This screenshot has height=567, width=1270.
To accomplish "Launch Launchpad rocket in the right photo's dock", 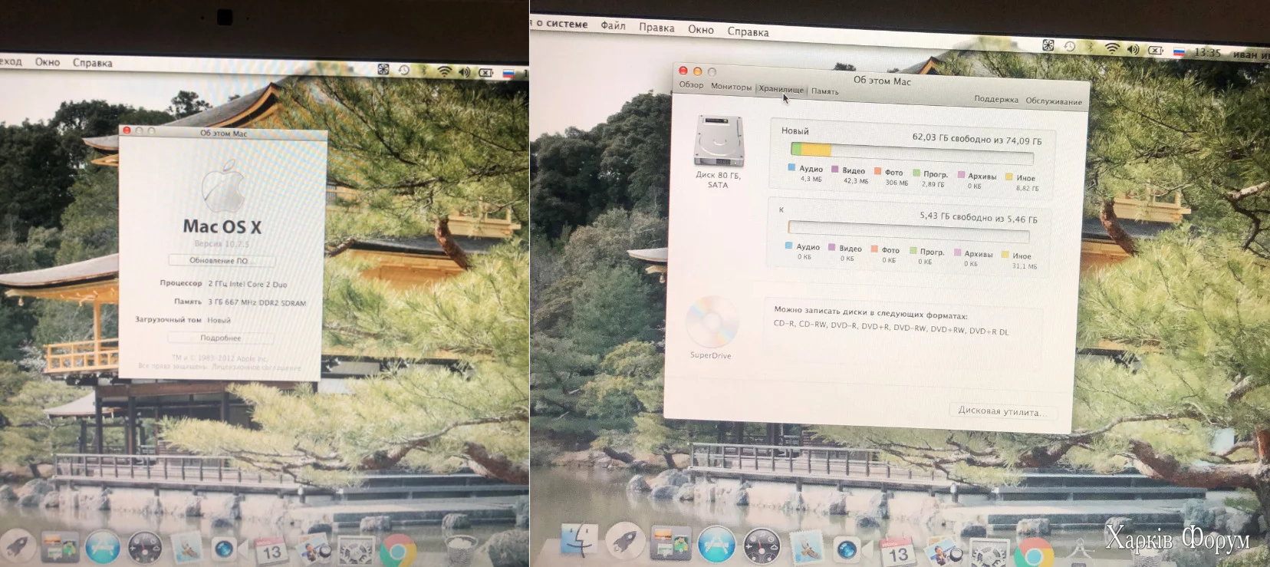I will (x=626, y=542).
